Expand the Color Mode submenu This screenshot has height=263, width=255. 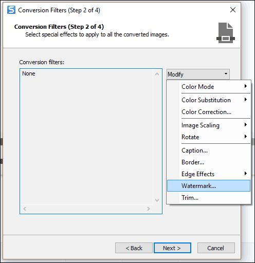pos(209,87)
